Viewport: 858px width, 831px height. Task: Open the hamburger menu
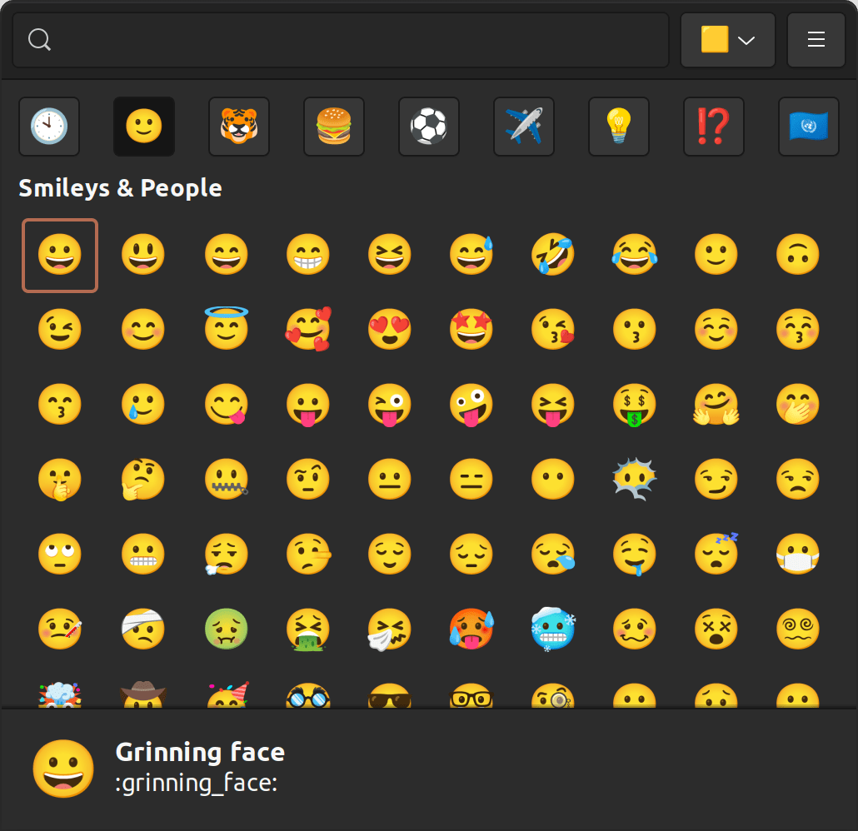pos(816,40)
